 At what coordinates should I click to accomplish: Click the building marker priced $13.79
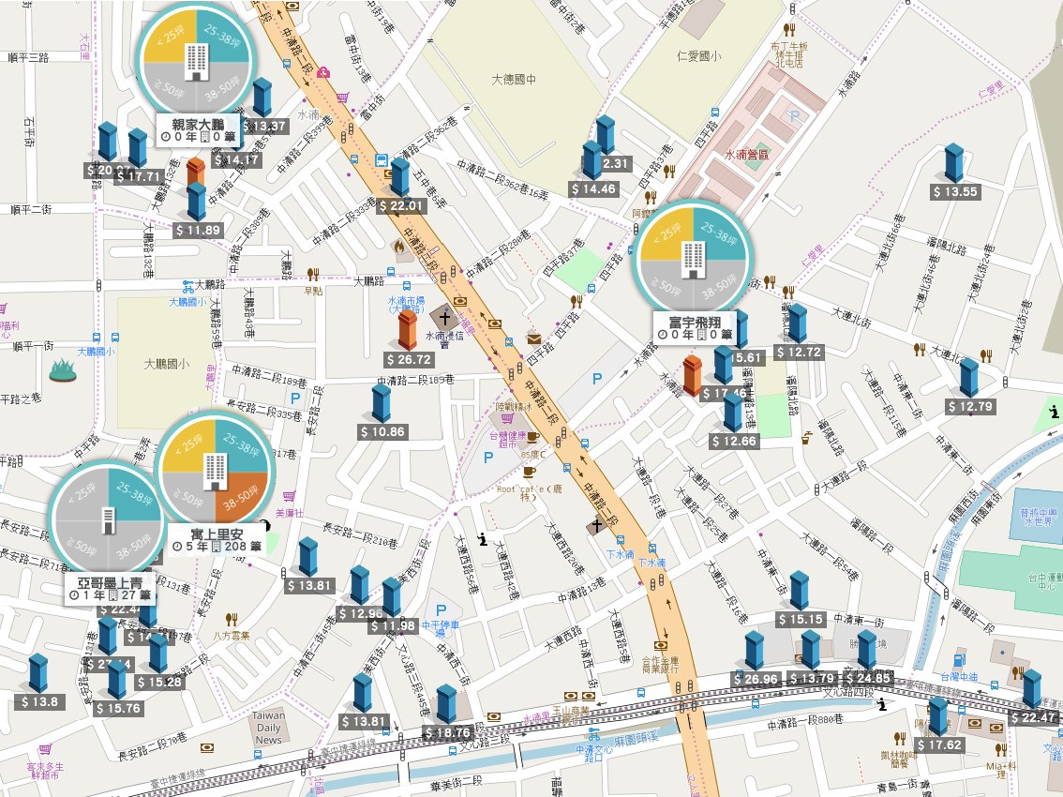pos(811,650)
